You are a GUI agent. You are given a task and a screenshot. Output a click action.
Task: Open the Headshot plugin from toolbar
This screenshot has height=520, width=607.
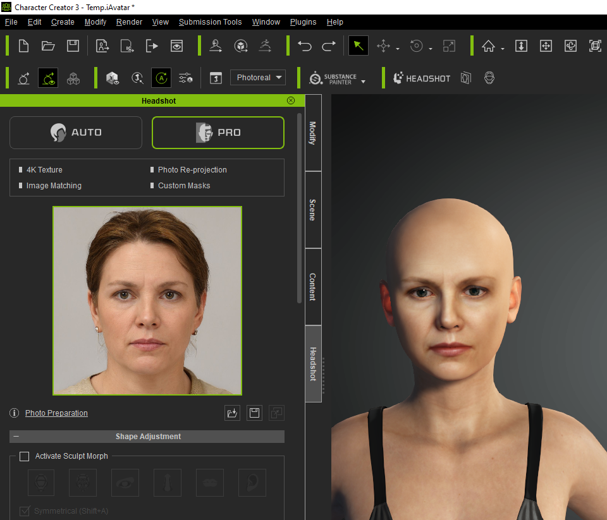pyautogui.click(x=422, y=78)
